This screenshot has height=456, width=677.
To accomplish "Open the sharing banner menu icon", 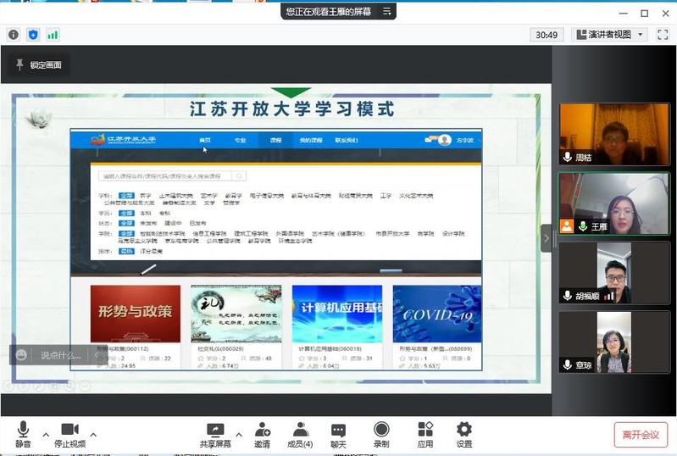I will [x=387, y=11].
